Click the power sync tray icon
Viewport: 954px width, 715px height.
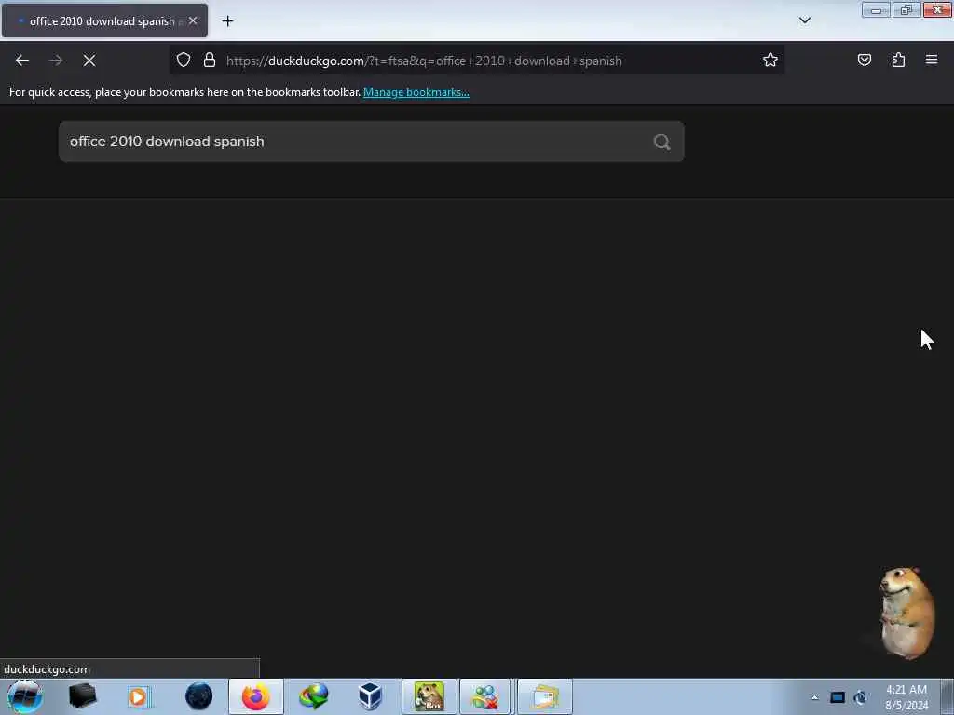[860, 697]
